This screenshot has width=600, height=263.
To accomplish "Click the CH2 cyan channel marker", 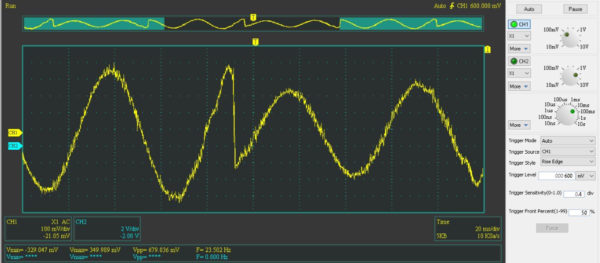I will pyautogui.click(x=14, y=146).
